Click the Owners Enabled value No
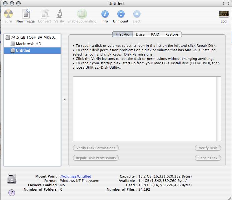The image size is (232, 200). [x=62, y=185]
